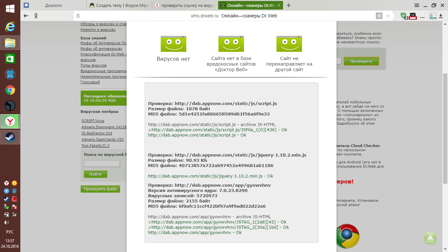448x252 pixels.
Task: Open the Steam extension with the 'new' badge
Action: (x=413, y=15)
